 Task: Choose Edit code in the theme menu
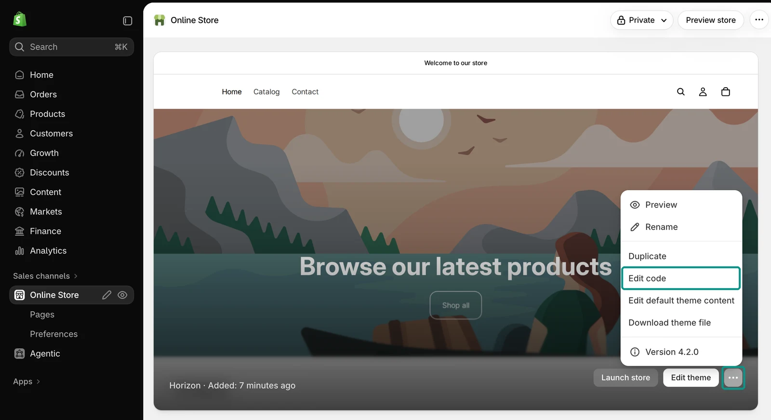[x=681, y=278]
